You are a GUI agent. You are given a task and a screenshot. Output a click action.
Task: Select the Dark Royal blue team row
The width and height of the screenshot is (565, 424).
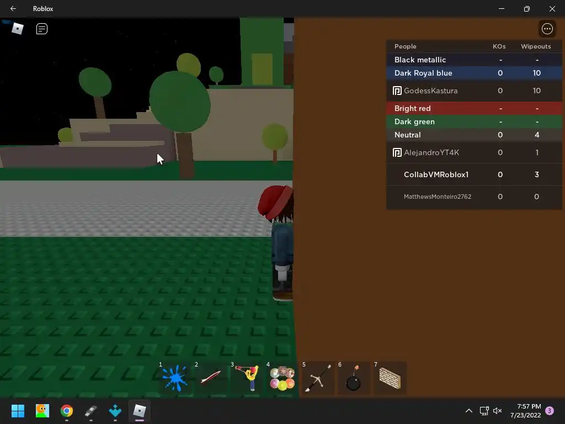click(474, 73)
